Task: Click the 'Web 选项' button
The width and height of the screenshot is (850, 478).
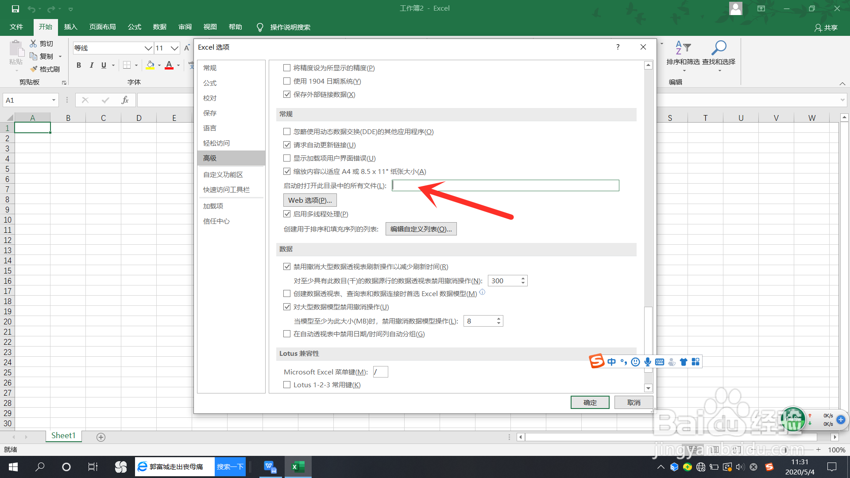Action: 310,200
